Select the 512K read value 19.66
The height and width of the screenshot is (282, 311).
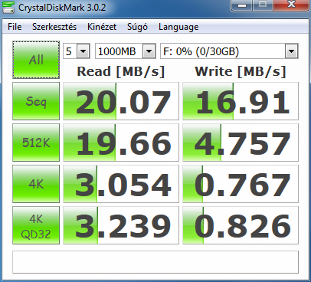121,143
